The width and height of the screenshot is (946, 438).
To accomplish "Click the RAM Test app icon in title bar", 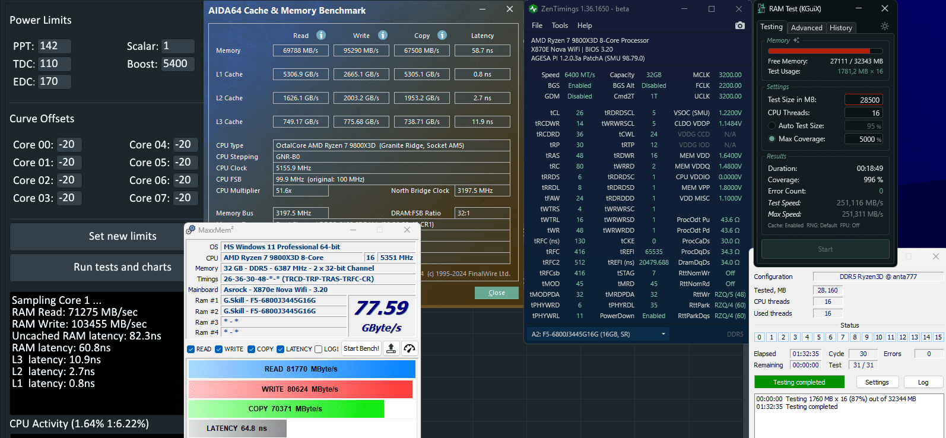I will click(761, 8).
